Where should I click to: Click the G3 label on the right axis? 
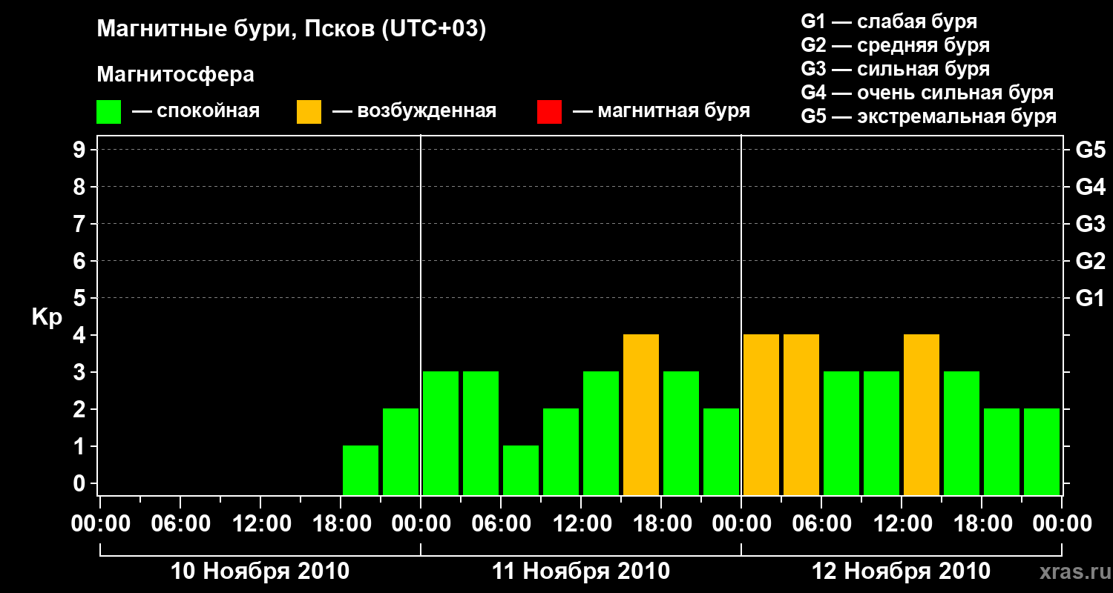1091,224
